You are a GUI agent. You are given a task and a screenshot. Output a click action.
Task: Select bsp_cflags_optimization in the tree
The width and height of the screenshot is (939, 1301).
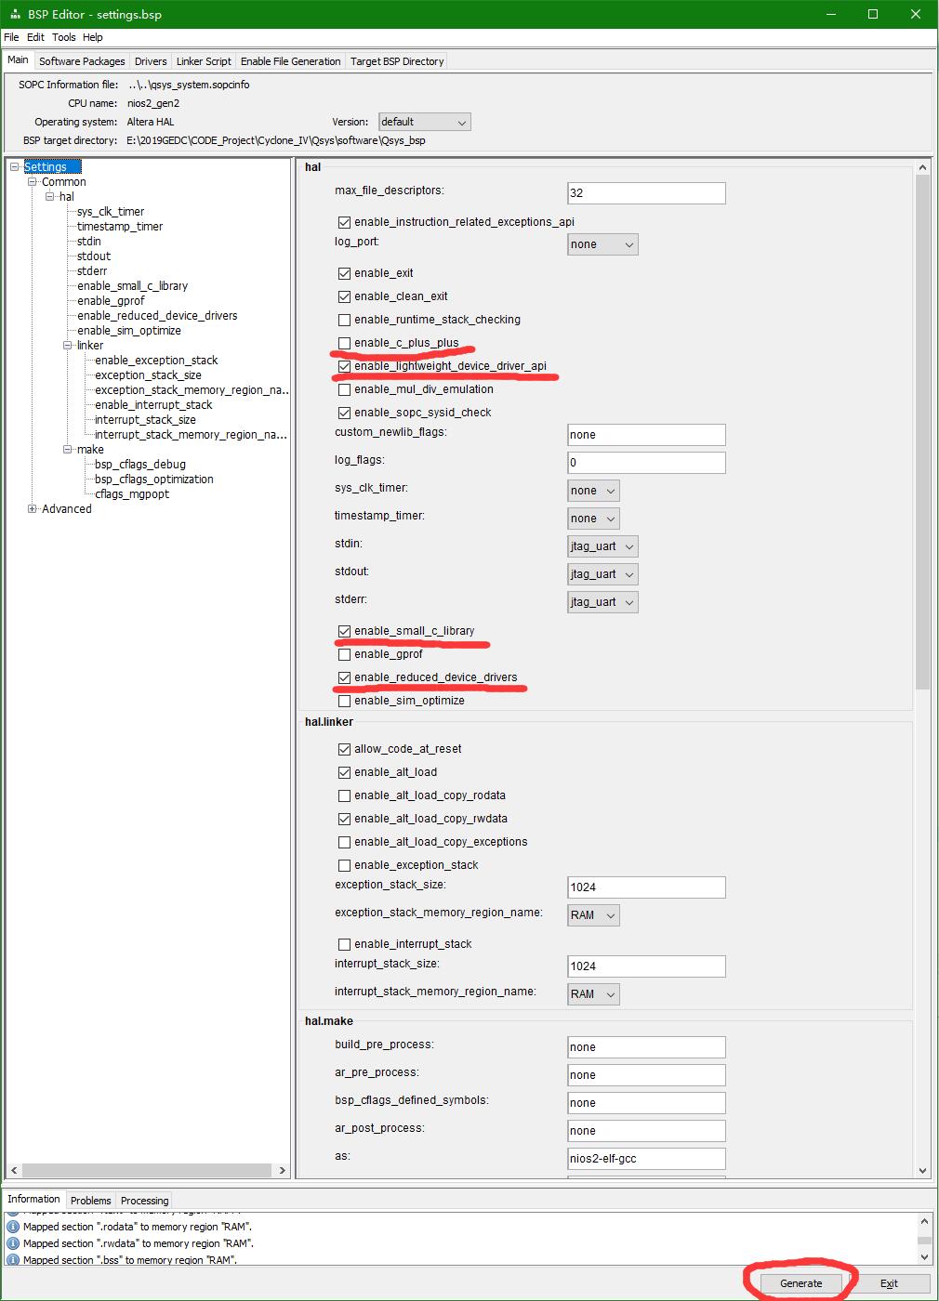pos(154,480)
